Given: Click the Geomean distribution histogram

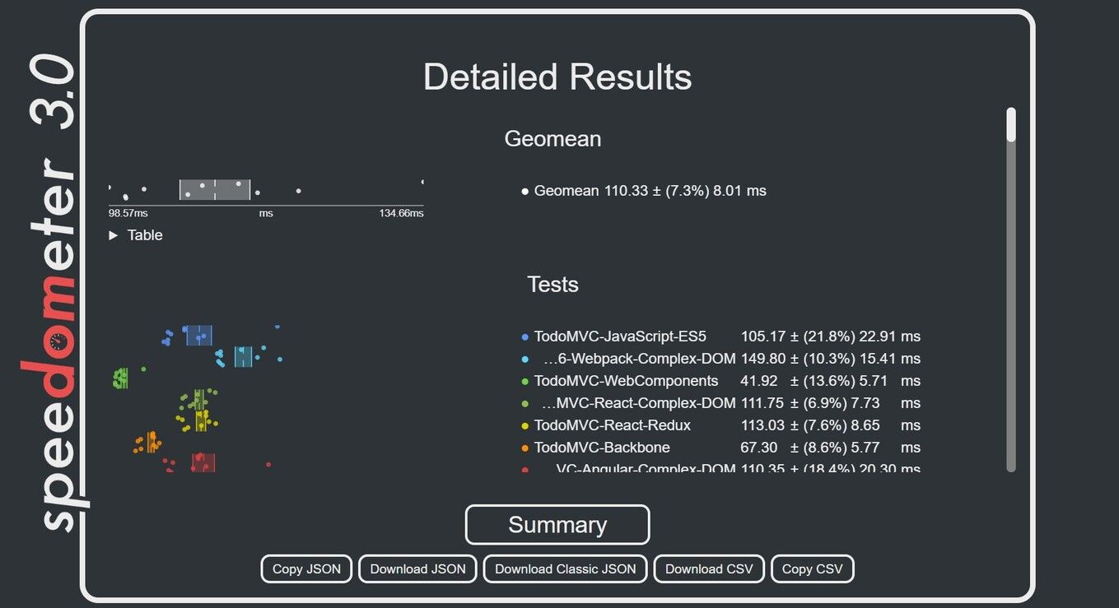Looking at the screenshot, I should tap(214, 190).
